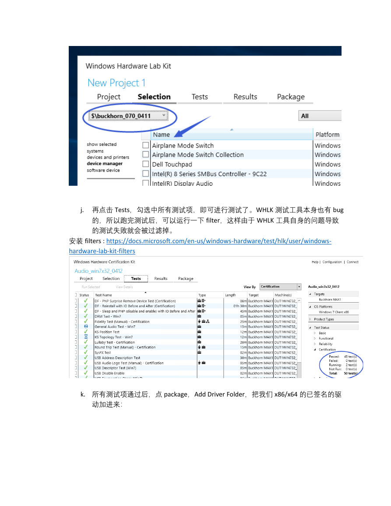Click the tests list vertical scrollbar thumb
Screen dimensions: 391x506
299,370
